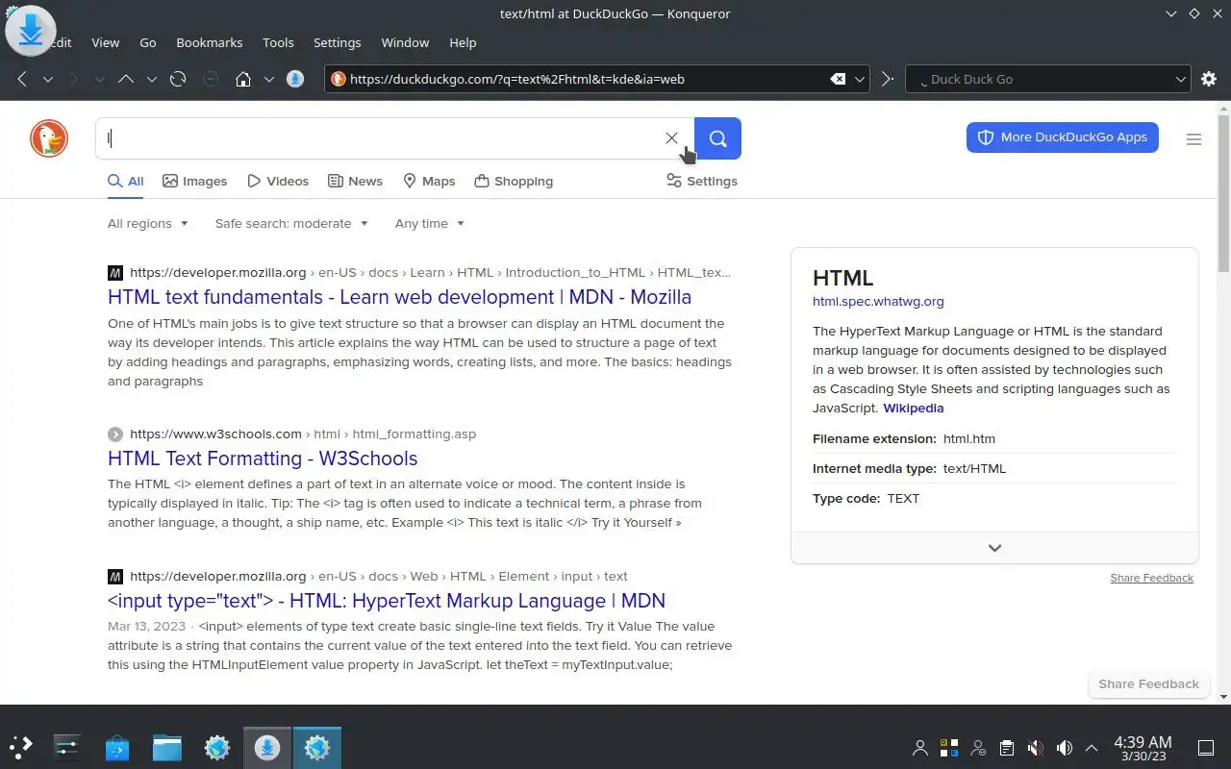Open the input type="text" MDN result
This screenshot has width=1231, height=769.
tap(387, 601)
